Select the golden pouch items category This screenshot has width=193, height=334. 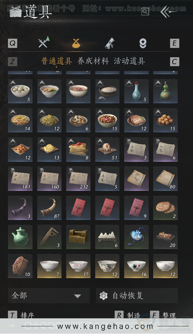click(x=76, y=43)
